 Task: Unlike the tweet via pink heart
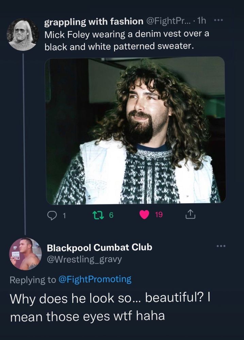tap(145, 215)
